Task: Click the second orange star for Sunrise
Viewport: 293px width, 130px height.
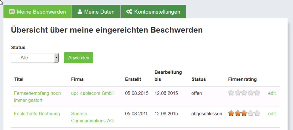Action: (x=238, y=113)
